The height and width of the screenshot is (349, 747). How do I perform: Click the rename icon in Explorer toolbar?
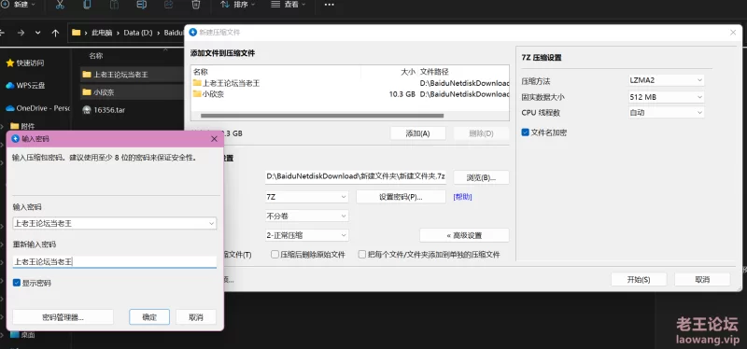pos(141,5)
